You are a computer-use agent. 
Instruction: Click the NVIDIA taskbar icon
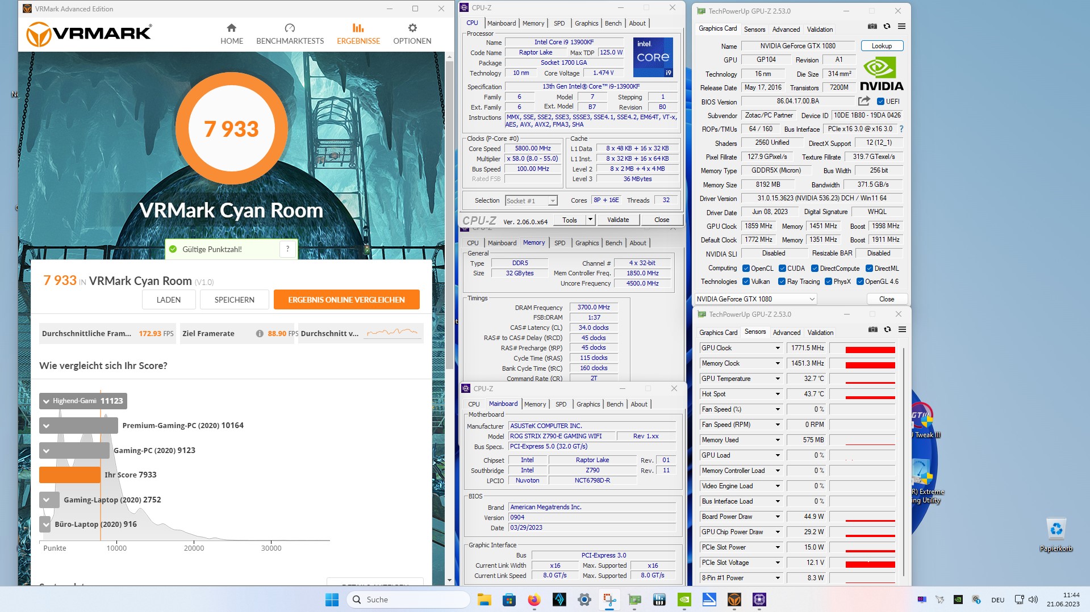[684, 600]
